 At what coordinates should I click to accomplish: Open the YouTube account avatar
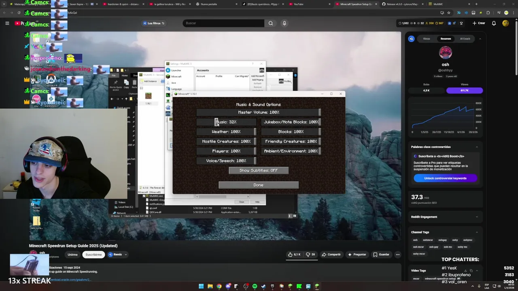click(x=505, y=23)
